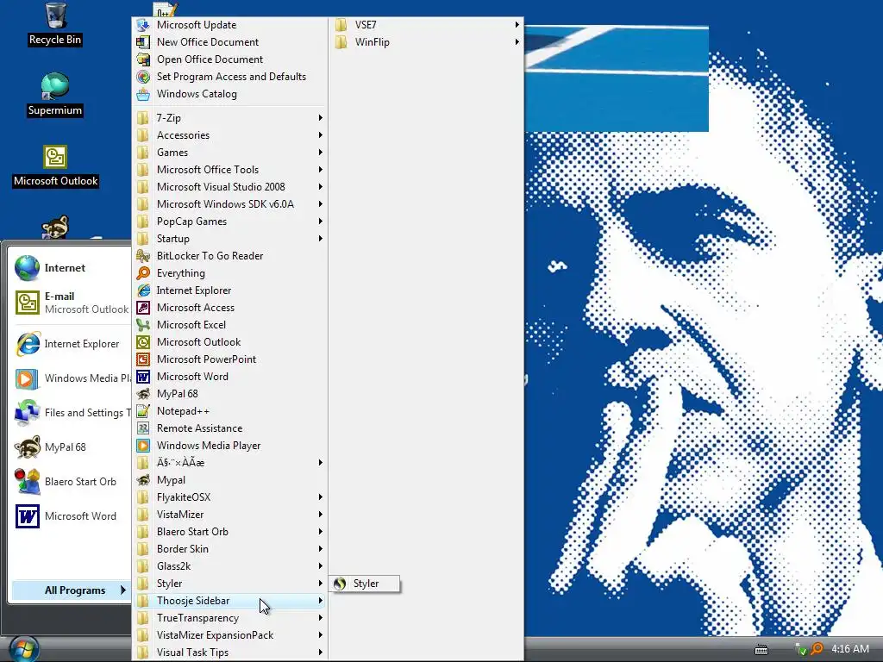Screen dimensions: 883x662
Task: Open Set Program Access and Defaults
Action: tap(229, 77)
